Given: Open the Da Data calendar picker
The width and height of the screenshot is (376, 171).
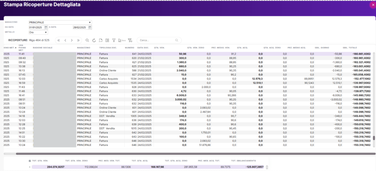Looking at the screenshot, I should [46, 27].
